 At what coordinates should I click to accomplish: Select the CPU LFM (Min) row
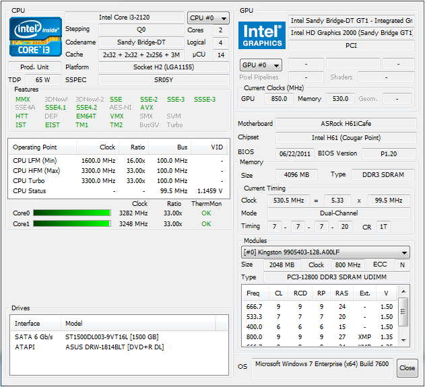click(119, 161)
